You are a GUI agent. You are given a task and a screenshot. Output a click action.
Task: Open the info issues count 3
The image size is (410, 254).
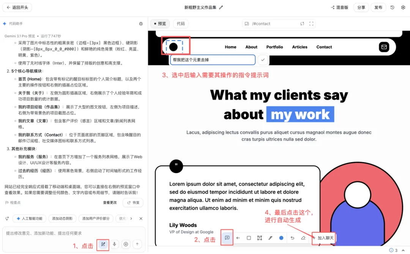[393, 250]
